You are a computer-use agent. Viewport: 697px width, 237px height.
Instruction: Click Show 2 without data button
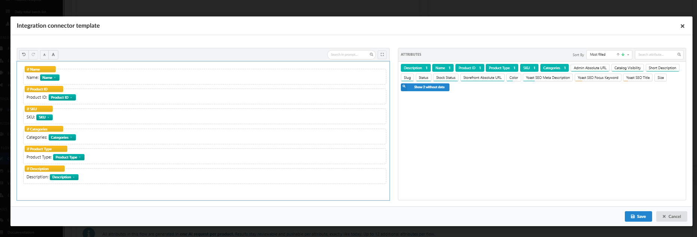click(425, 87)
